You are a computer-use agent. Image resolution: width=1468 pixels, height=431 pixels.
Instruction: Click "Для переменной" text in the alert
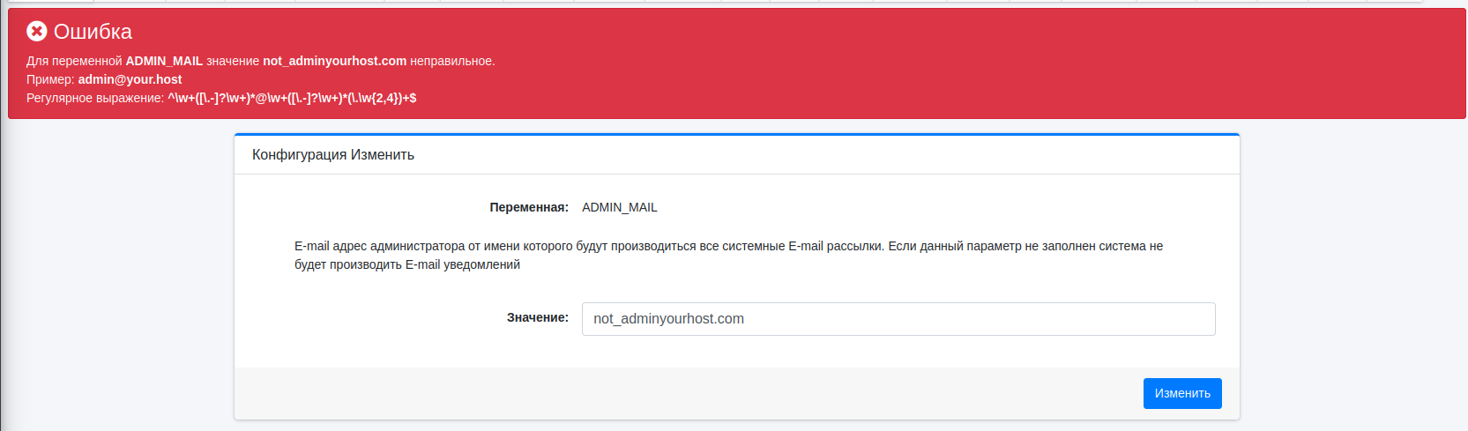click(74, 61)
